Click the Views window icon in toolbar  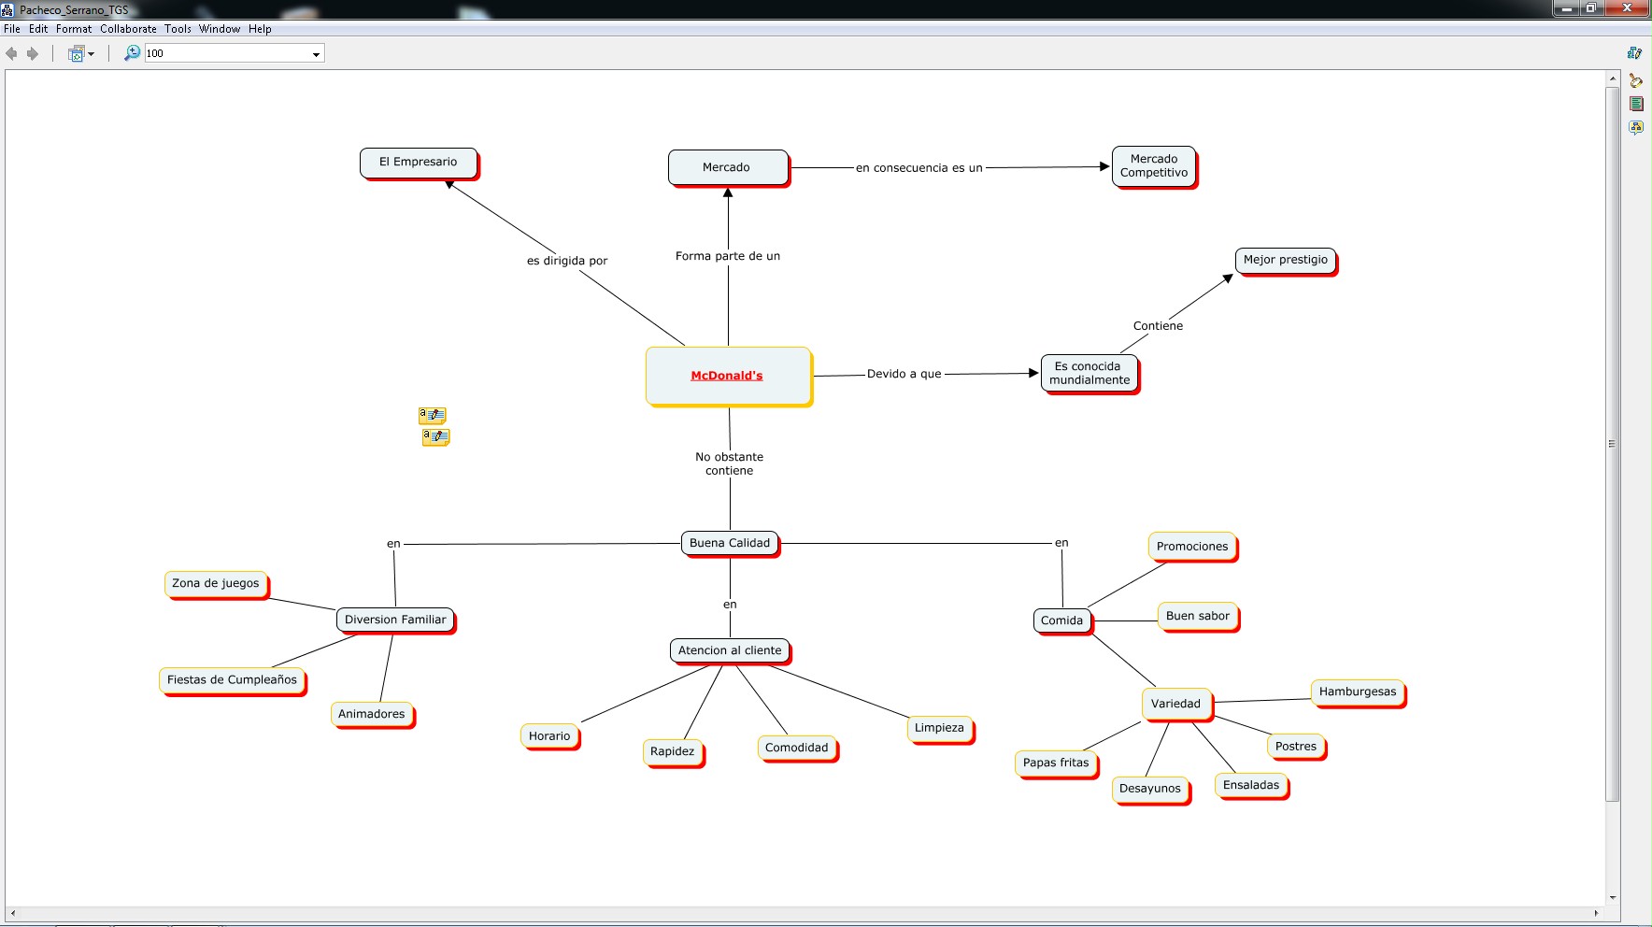(77, 54)
